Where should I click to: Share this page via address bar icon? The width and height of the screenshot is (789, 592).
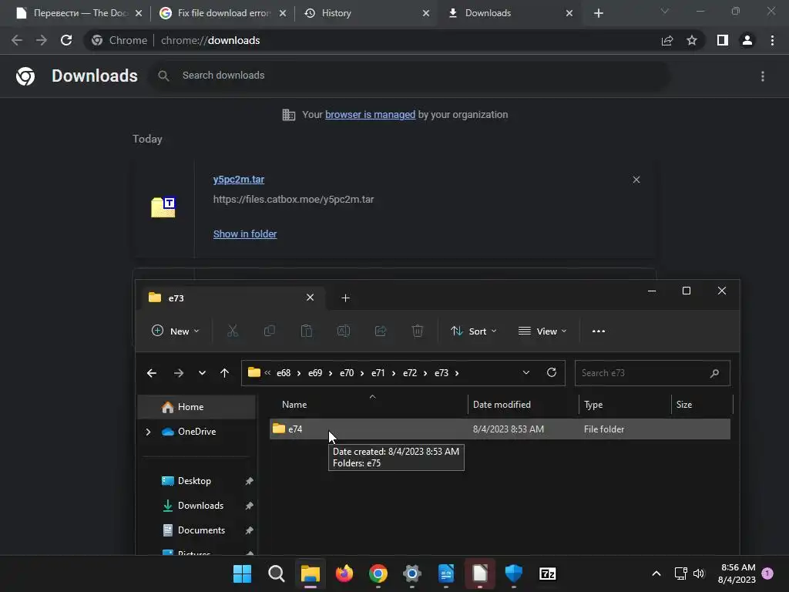pyautogui.click(x=667, y=40)
